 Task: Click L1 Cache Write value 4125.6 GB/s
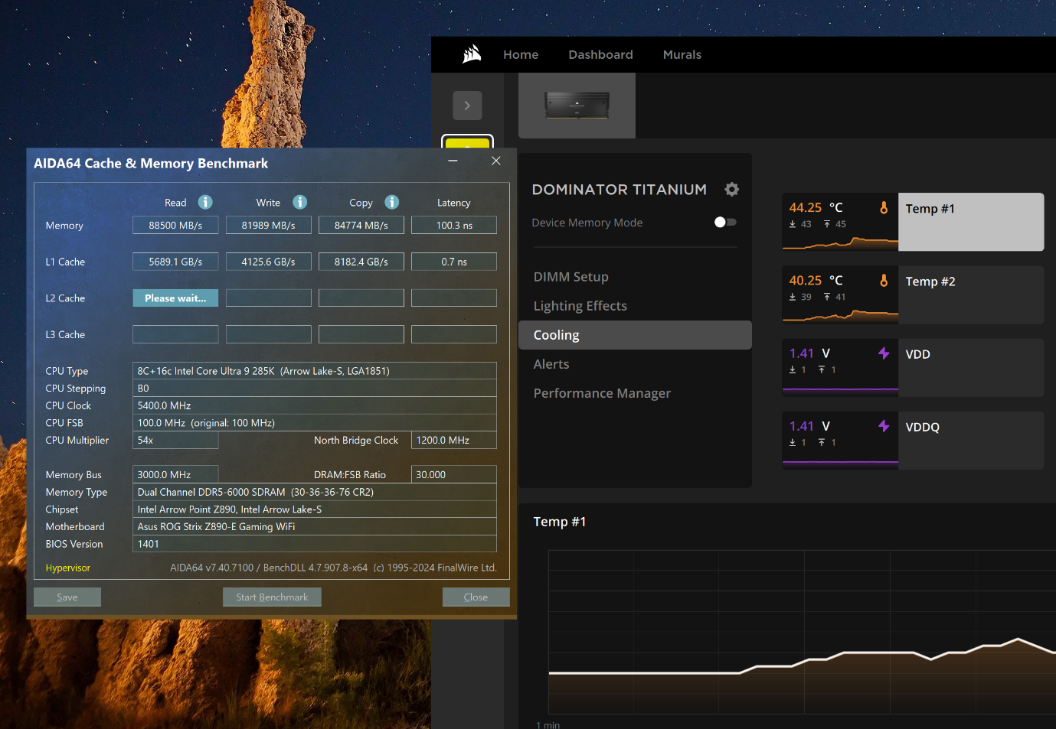coord(268,262)
